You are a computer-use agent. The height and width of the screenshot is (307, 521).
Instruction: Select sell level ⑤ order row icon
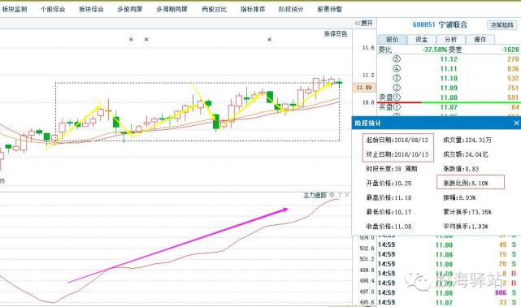coord(397,59)
